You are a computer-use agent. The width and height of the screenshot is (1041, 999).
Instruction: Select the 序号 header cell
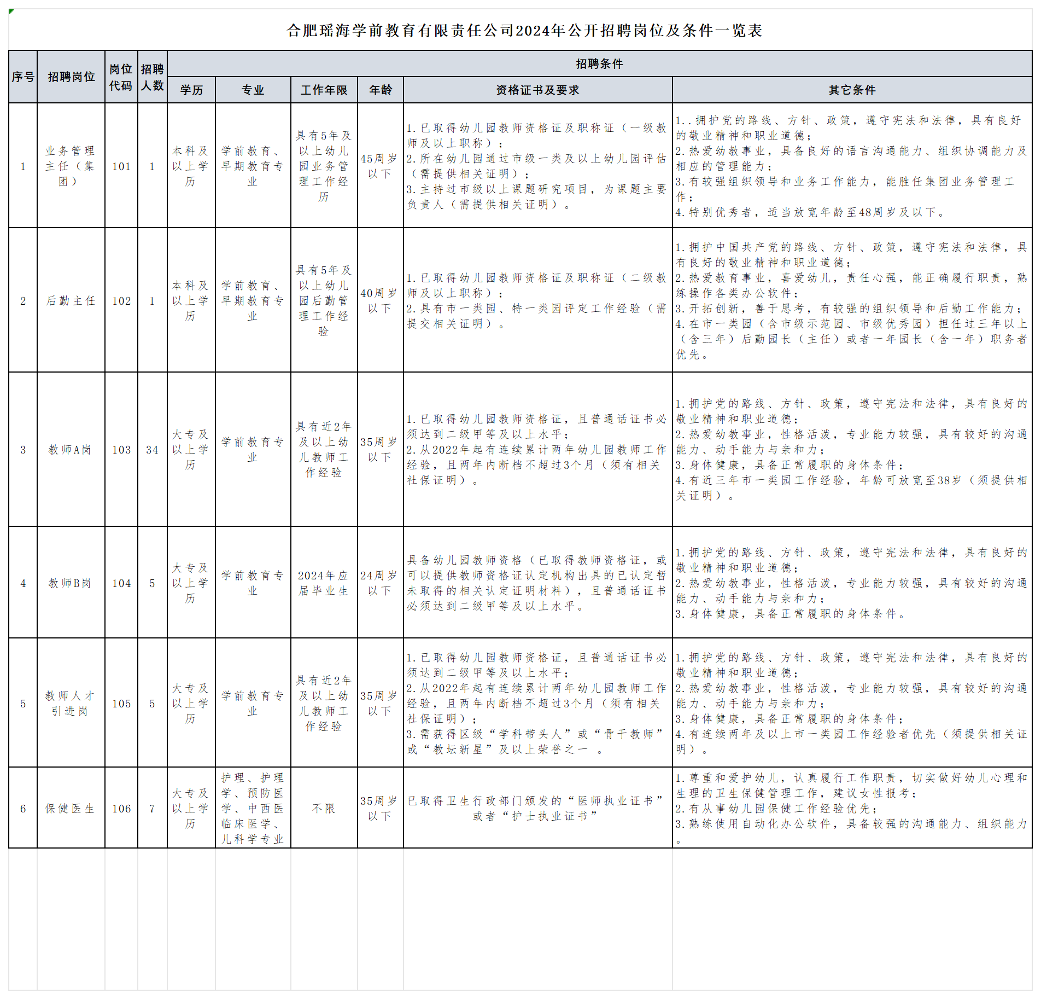(x=23, y=77)
